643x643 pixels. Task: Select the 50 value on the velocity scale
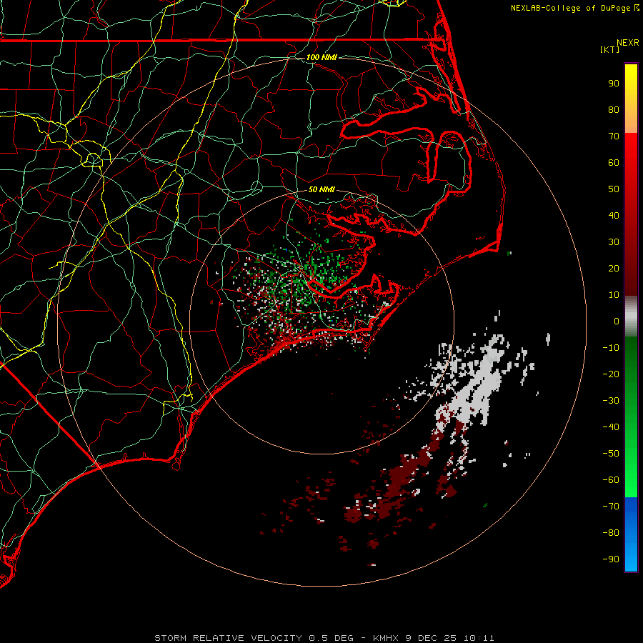click(x=614, y=189)
